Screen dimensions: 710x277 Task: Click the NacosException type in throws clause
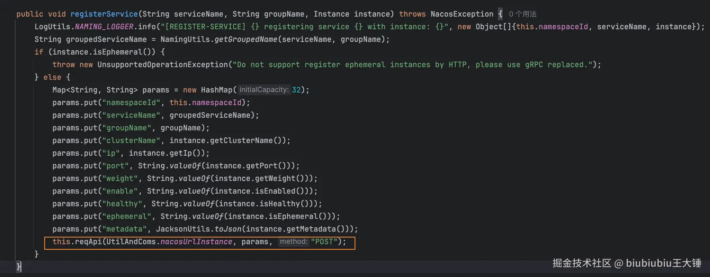pos(462,14)
